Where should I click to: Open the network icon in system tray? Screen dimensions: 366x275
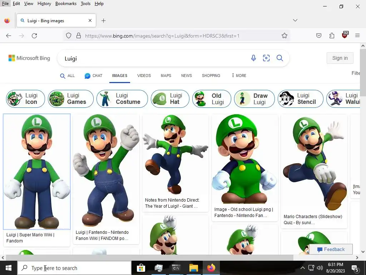pyautogui.click(x=311, y=268)
